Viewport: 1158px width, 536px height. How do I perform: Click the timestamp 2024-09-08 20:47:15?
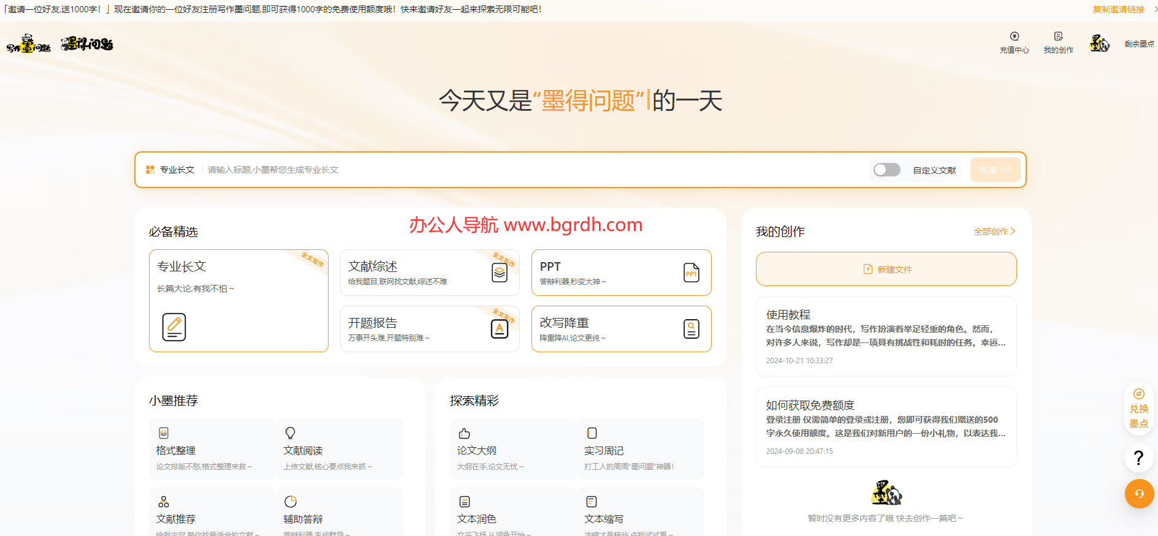click(x=799, y=451)
